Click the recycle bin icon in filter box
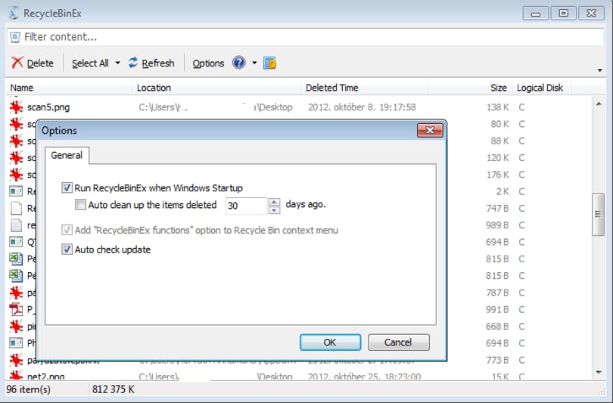The width and height of the screenshot is (613, 403). point(15,37)
